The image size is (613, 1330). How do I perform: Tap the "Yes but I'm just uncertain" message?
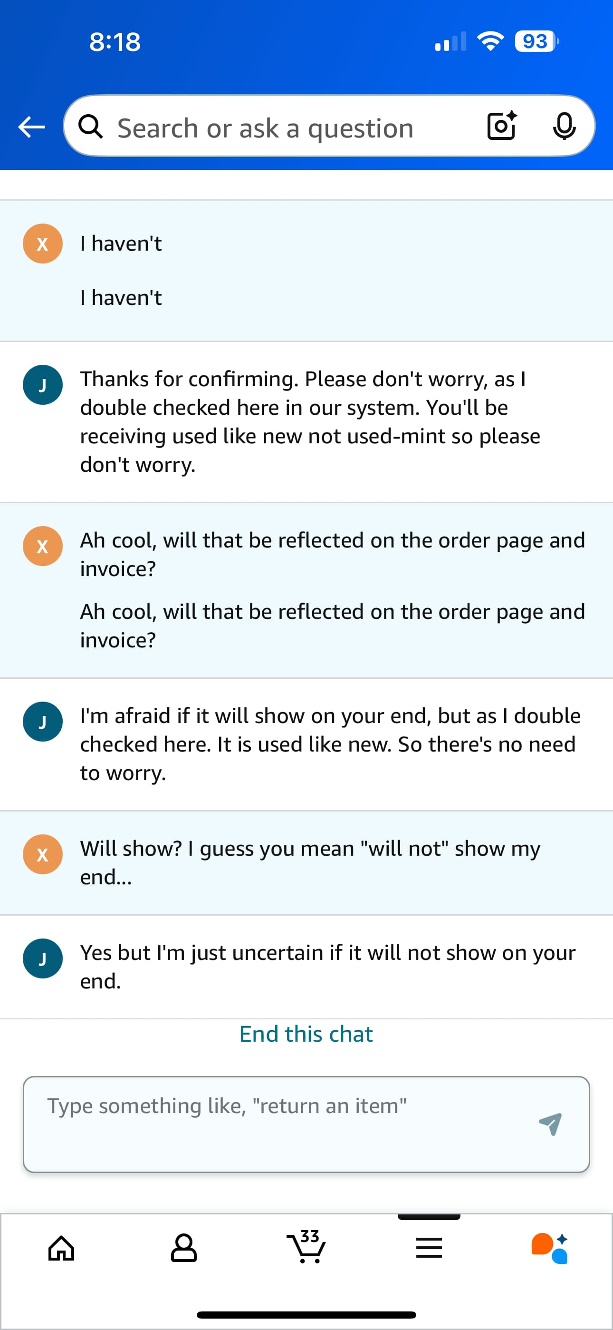click(327, 966)
